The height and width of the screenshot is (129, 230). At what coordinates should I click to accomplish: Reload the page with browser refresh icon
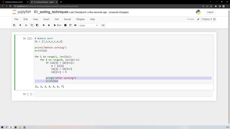click(10, 6)
